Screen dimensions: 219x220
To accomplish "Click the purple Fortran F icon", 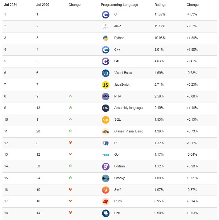I will point(105,166).
